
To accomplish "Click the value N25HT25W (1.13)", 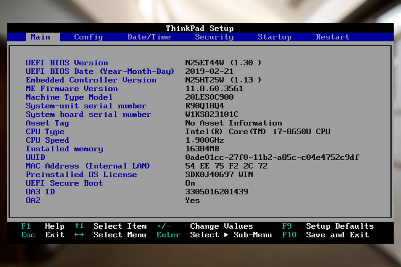I will coord(223,80).
